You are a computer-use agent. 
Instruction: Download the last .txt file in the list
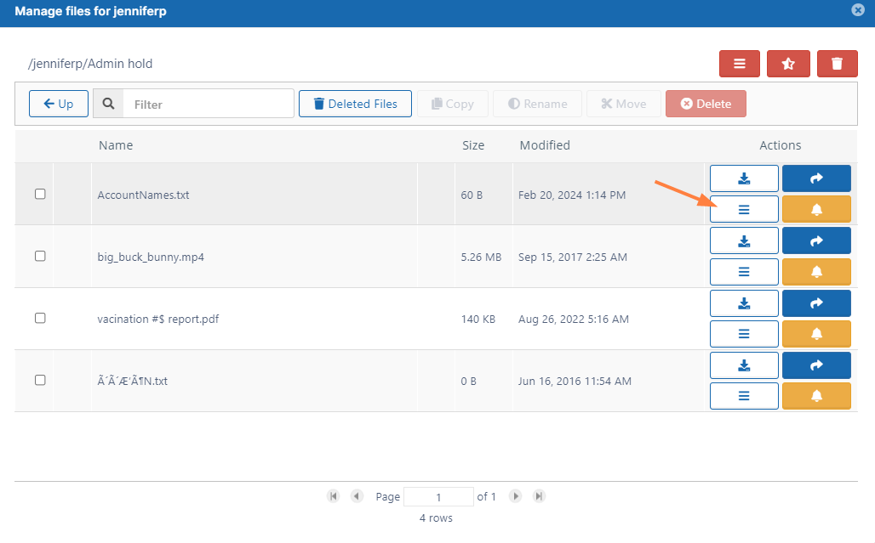(x=744, y=365)
